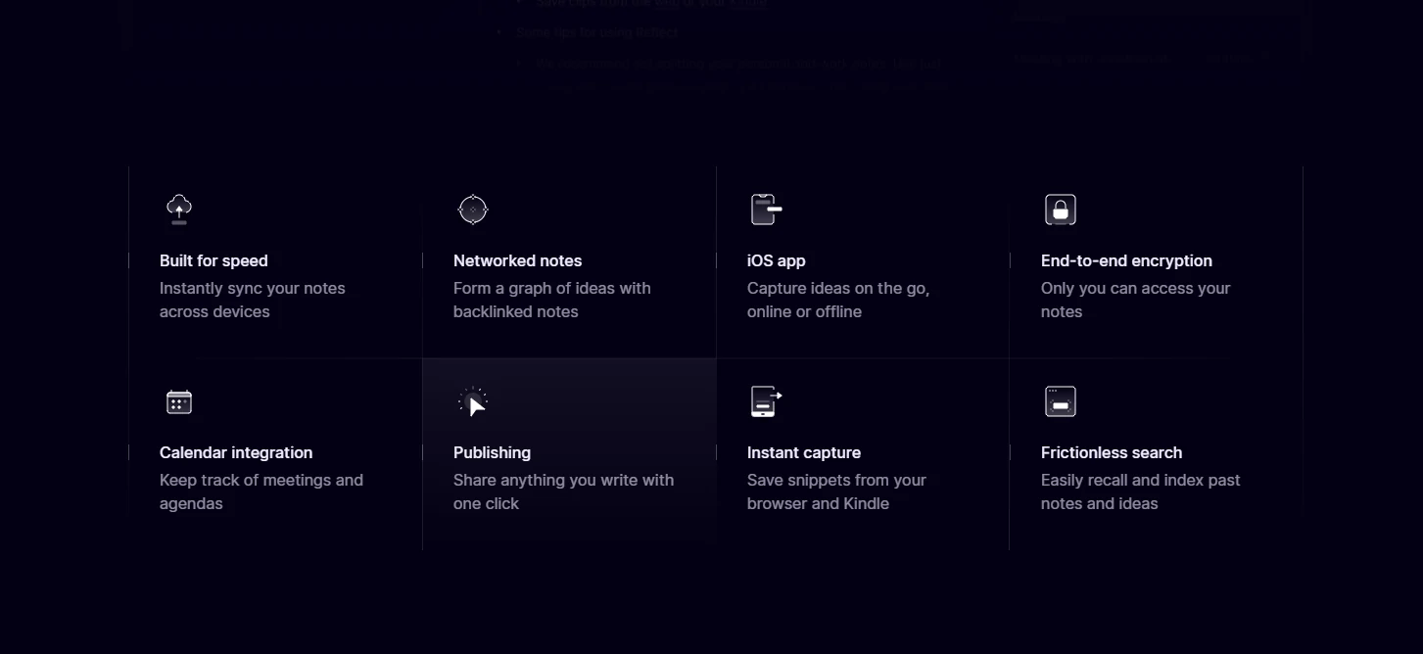The image size is (1423, 654).
Task: Click the Calendar integration heading
Action: 236,452
